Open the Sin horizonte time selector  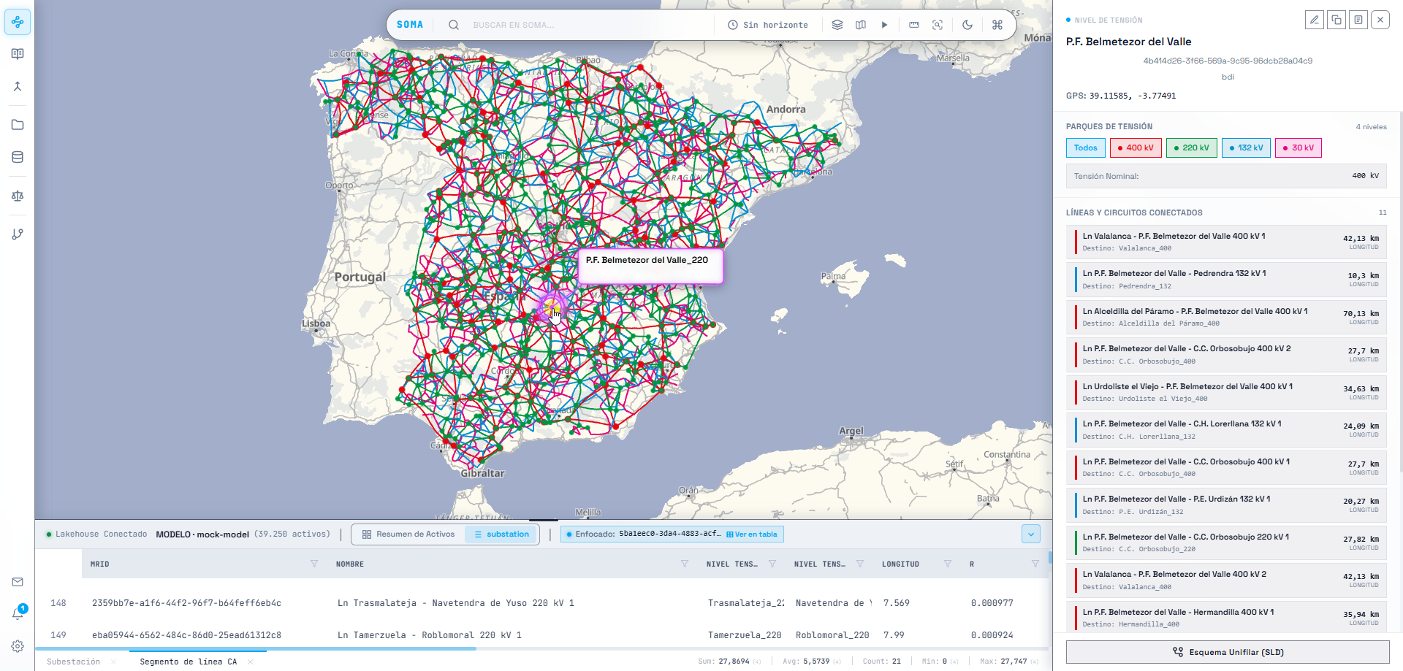point(768,25)
